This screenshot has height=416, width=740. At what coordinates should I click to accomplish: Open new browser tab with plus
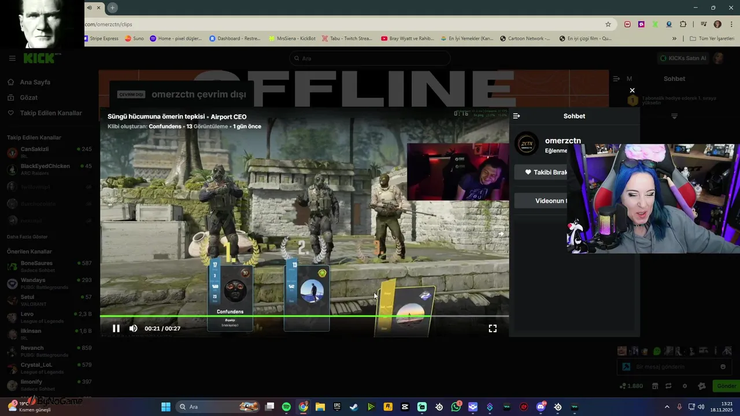(113, 8)
